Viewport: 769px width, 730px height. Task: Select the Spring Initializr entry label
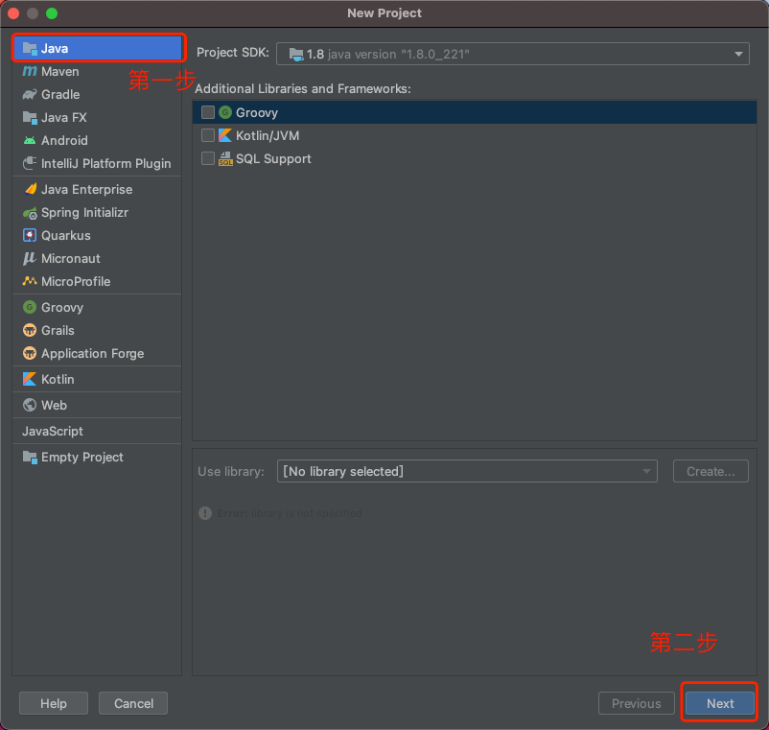pyautogui.click(x=84, y=212)
